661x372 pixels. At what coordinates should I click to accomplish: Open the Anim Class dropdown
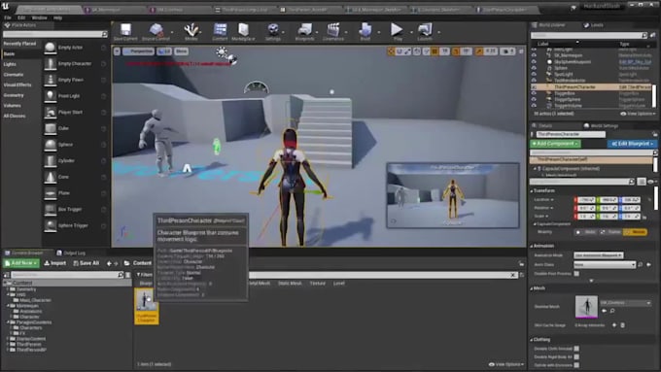click(x=604, y=264)
